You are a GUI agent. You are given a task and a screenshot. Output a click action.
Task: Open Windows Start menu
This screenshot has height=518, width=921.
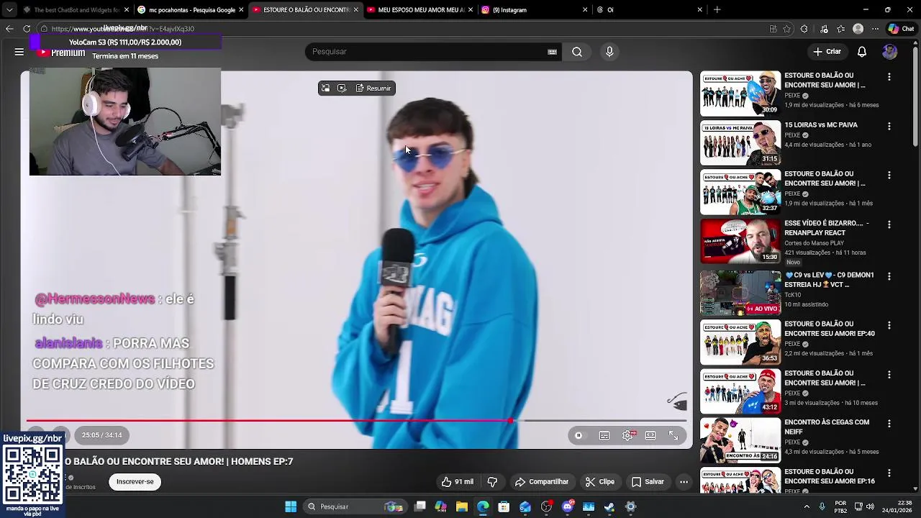tap(291, 506)
